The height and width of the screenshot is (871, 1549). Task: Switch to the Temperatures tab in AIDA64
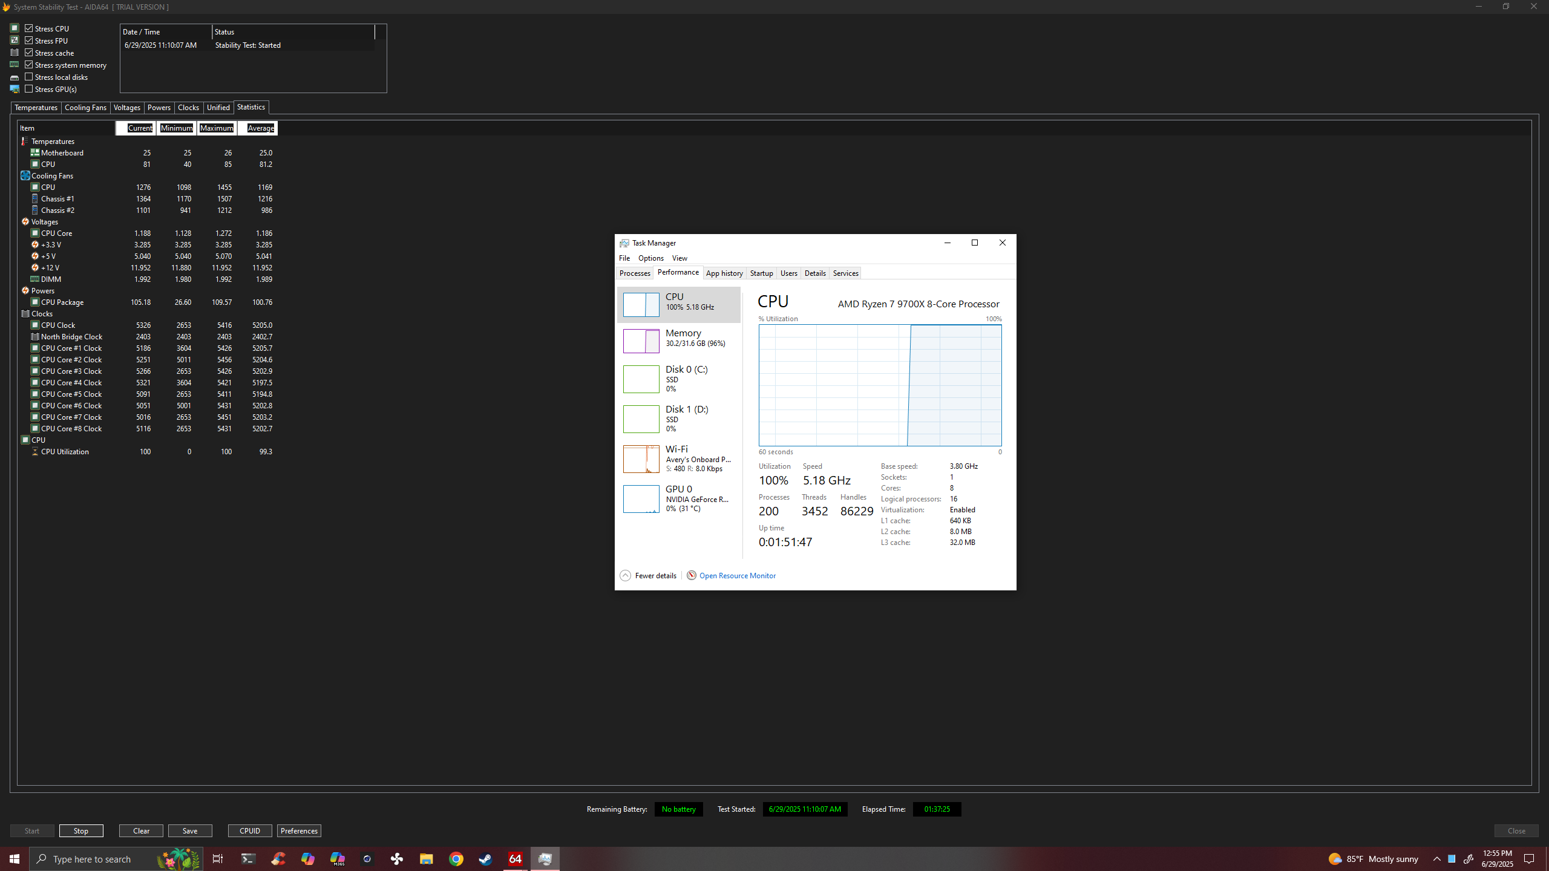[x=36, y=108]
